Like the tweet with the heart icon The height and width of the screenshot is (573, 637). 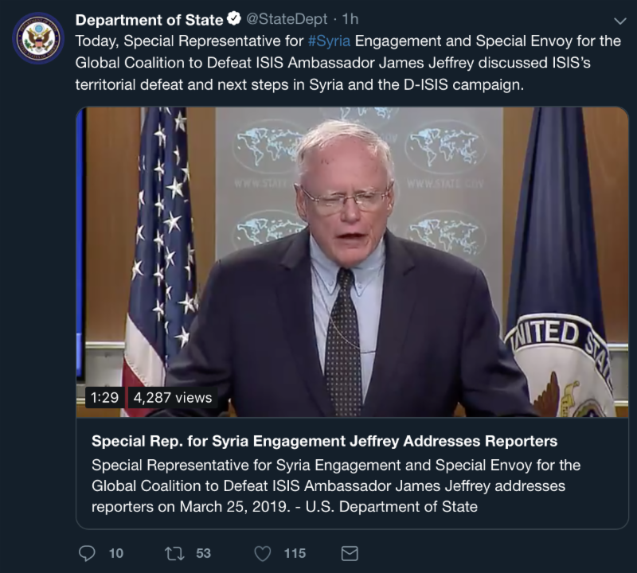262,553
